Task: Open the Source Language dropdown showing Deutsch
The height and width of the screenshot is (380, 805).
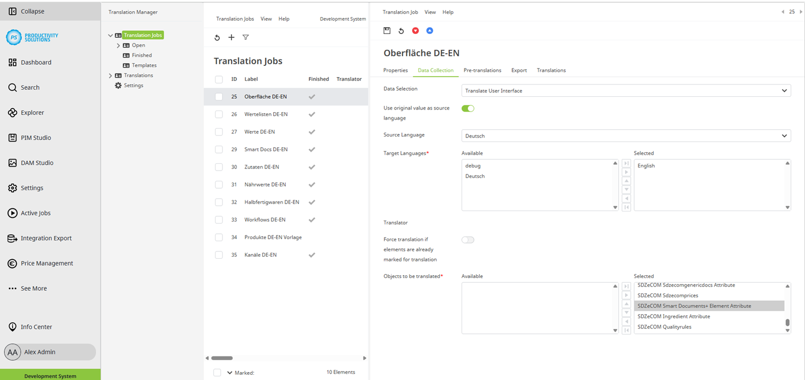Action: point(626,136)
